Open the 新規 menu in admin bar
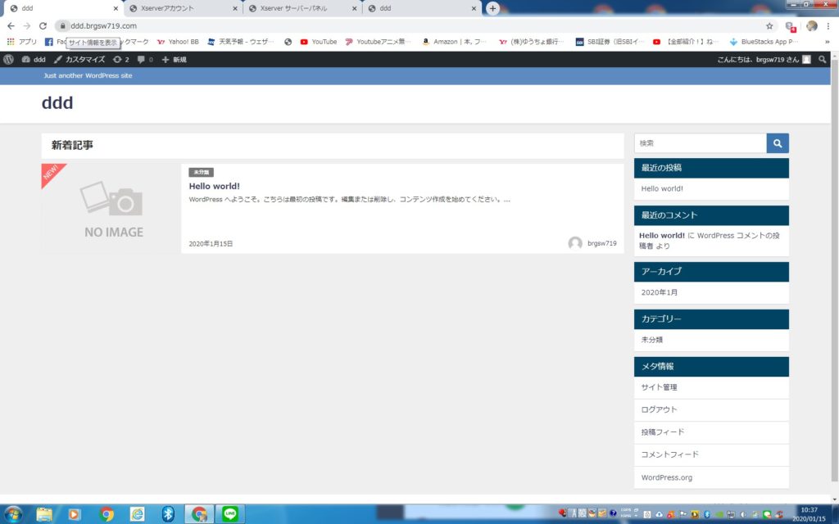The width and height of the screenshot is (839, 524). pos(174,60)
